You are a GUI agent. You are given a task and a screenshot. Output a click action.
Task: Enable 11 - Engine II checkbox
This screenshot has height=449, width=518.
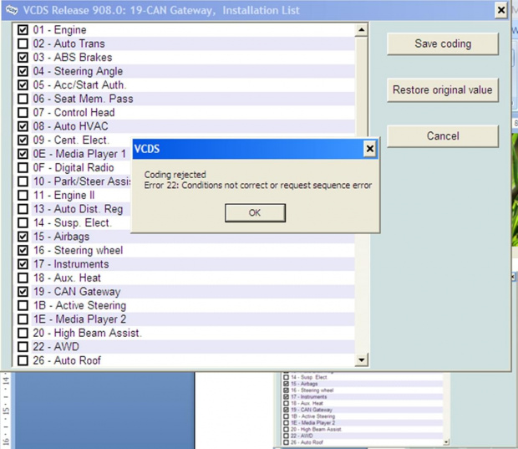(x=23, y=195)
